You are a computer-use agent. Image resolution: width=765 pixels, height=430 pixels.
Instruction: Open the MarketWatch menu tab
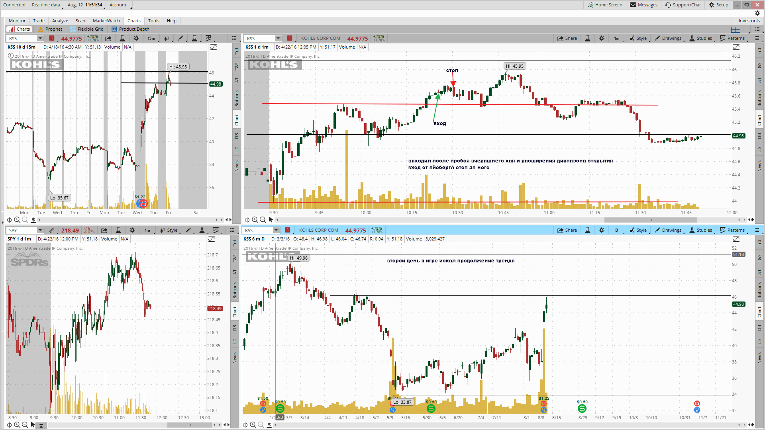[x=106, y=21]
